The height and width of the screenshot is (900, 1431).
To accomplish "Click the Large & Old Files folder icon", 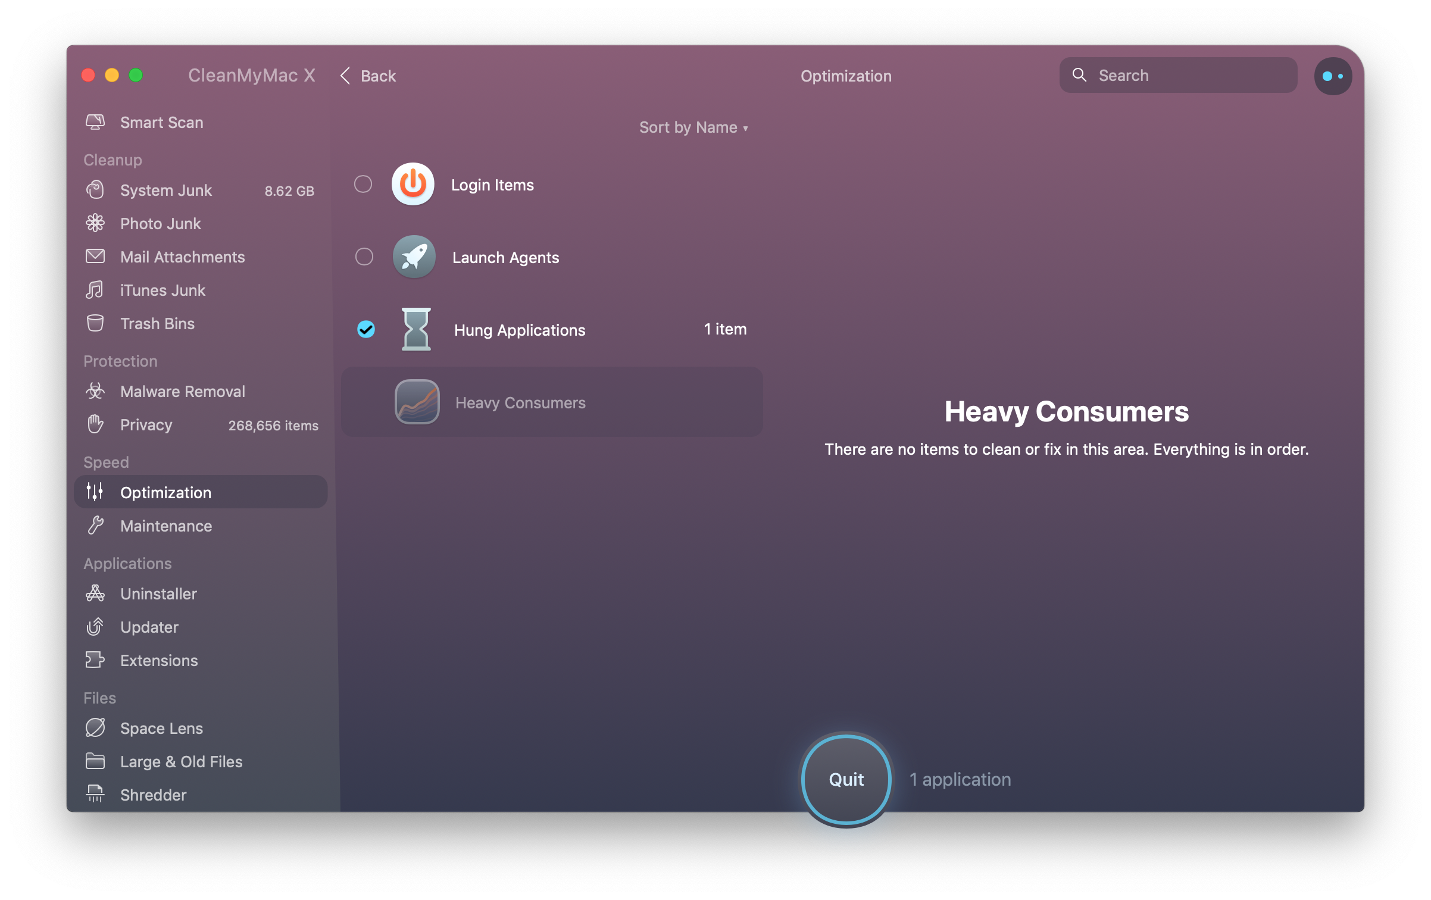I will (95, 761).
